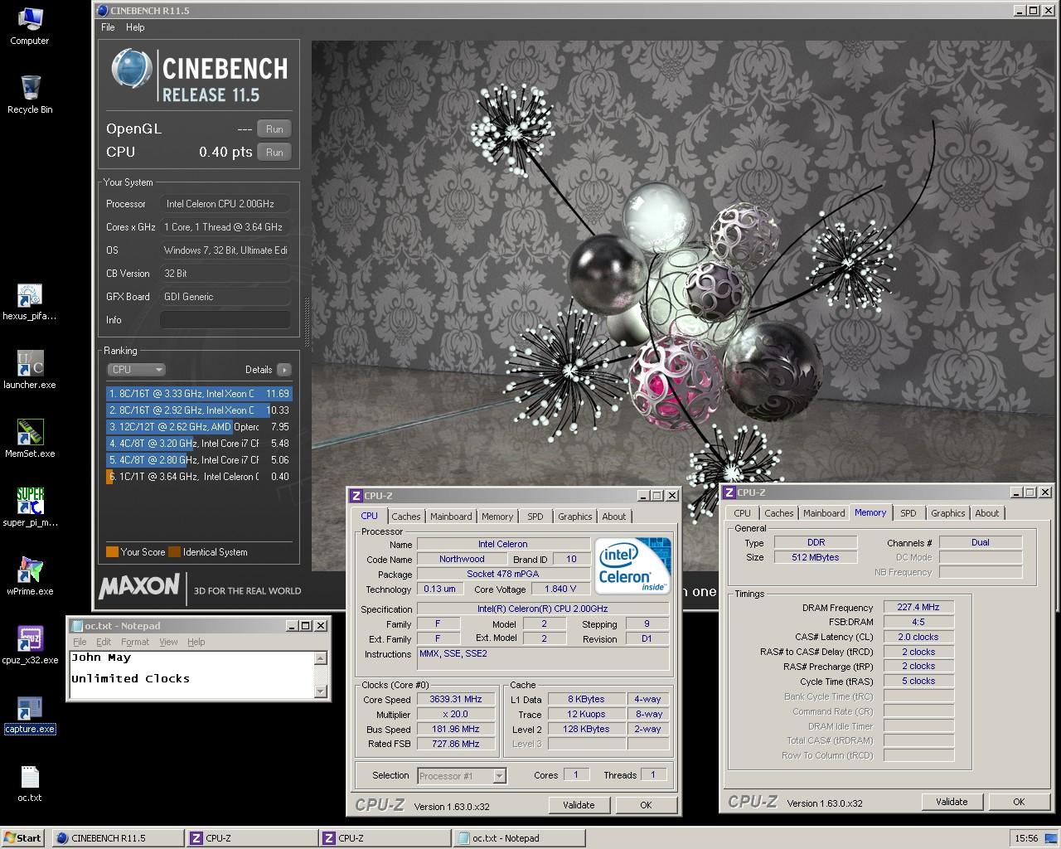This screenshot has height=849, width=1061.
Task: Open Cinebench Help menu
Action: (135, 27)
